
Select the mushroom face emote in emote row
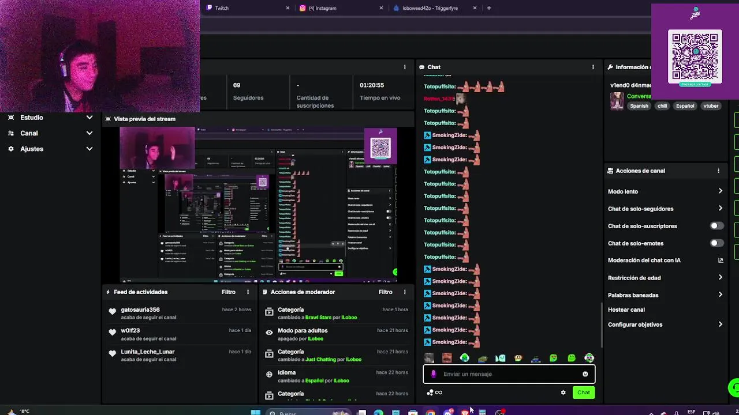(518, 358)
